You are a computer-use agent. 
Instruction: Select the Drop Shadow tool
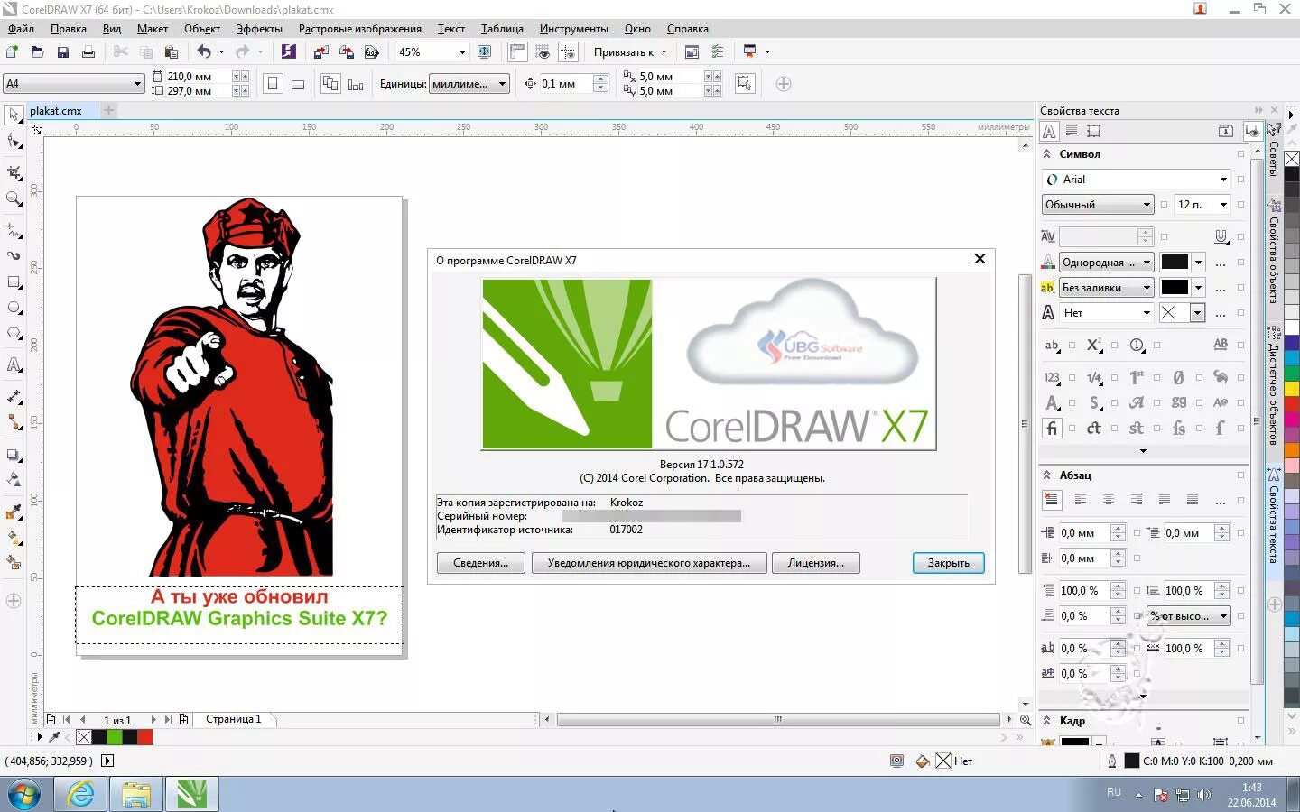[14, 455]
